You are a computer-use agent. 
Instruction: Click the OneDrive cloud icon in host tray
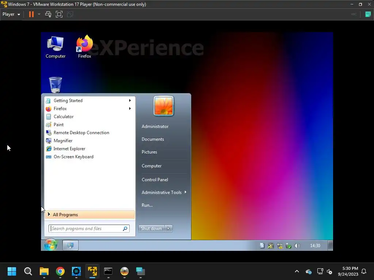tap(308, 271)
